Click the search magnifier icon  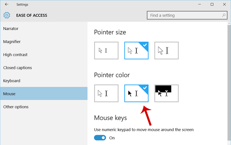[224, 15]
